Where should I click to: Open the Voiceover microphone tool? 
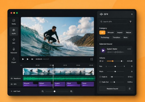pos(14,51)
